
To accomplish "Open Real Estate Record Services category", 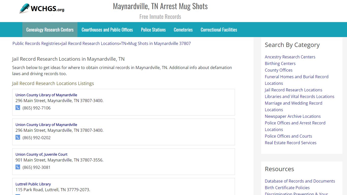I will (x=291, y=143).
